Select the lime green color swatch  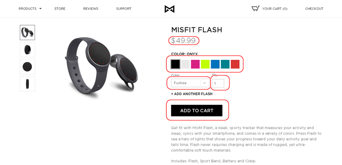click(x=205, y=64)
